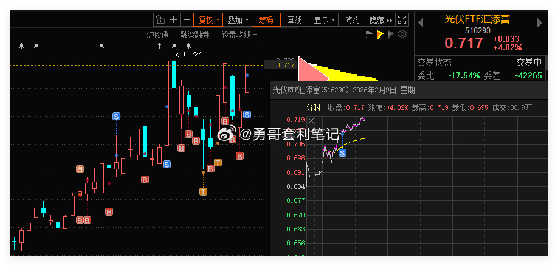
Task: Click 收盘:0.717 in popup header
Action: coord(346,107)
